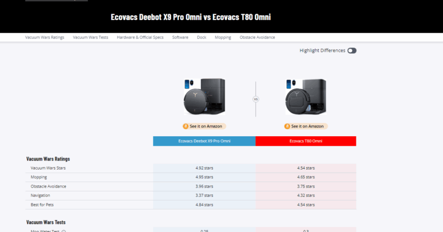
Task: Open the Ecovacs T80 Omni product image
Action: click(x=306, y=97)
